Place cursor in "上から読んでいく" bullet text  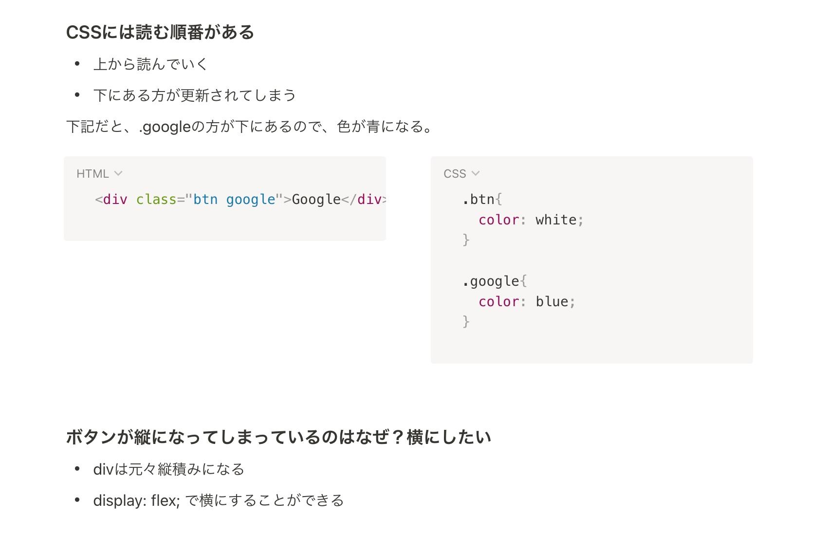point(150,64)
